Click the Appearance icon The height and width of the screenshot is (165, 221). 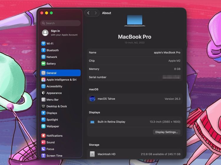click(x=43, y=93)
